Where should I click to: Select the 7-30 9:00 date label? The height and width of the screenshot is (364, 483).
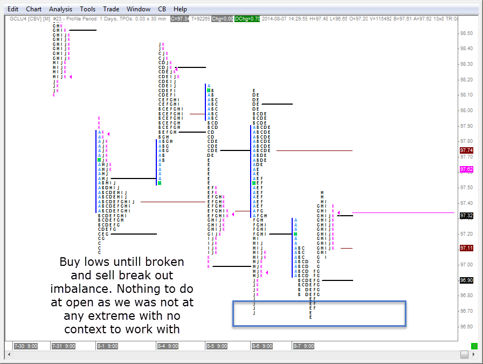25,346
